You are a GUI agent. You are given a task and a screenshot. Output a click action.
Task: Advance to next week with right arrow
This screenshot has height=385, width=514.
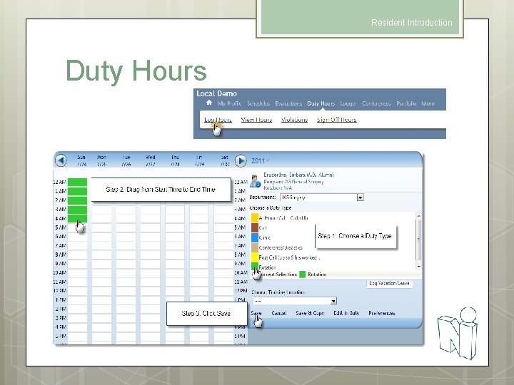pos(241,160)
